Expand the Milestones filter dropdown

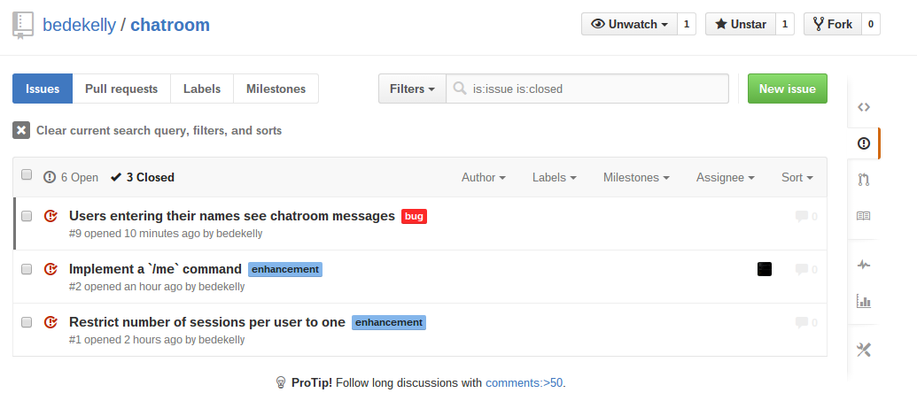(636, 178)
